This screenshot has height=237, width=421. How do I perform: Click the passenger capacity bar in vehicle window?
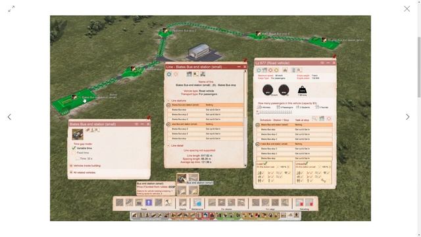pos(274,113)
